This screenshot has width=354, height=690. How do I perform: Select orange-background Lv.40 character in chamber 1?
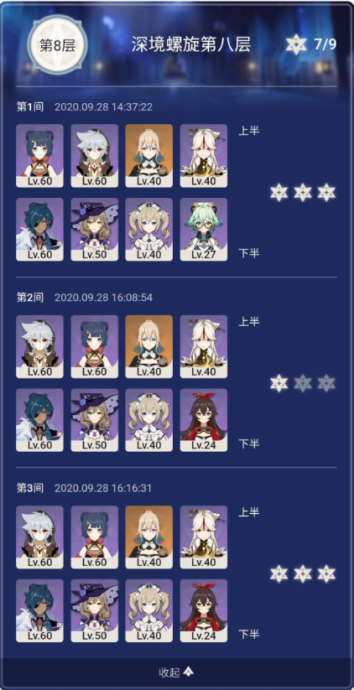148,156
